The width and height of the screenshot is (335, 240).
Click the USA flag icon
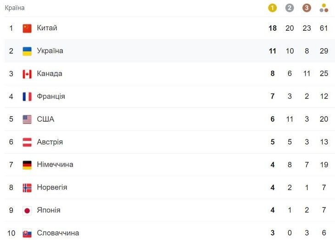(27, 119)
